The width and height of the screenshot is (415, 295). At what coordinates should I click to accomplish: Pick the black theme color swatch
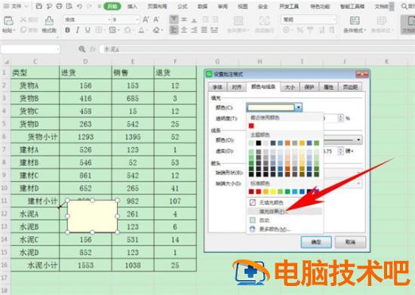[x=259, y=143]
